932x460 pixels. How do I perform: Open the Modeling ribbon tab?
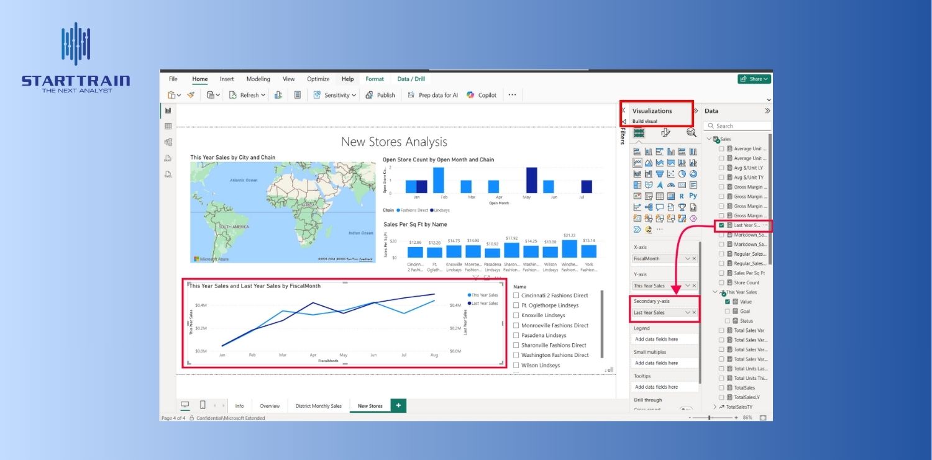pyautogui.click(x=258, y=79)
